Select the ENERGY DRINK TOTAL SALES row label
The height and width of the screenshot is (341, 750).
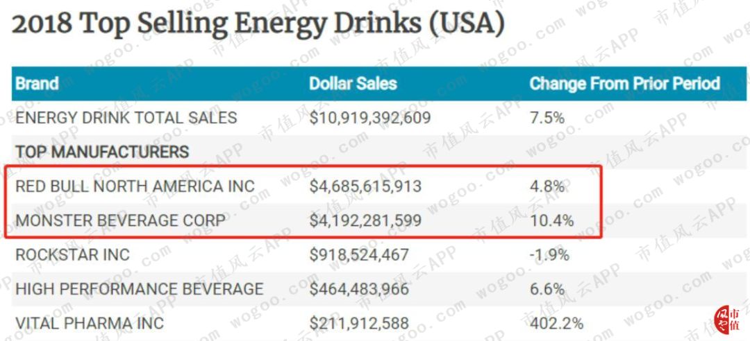tap(126, 118)
